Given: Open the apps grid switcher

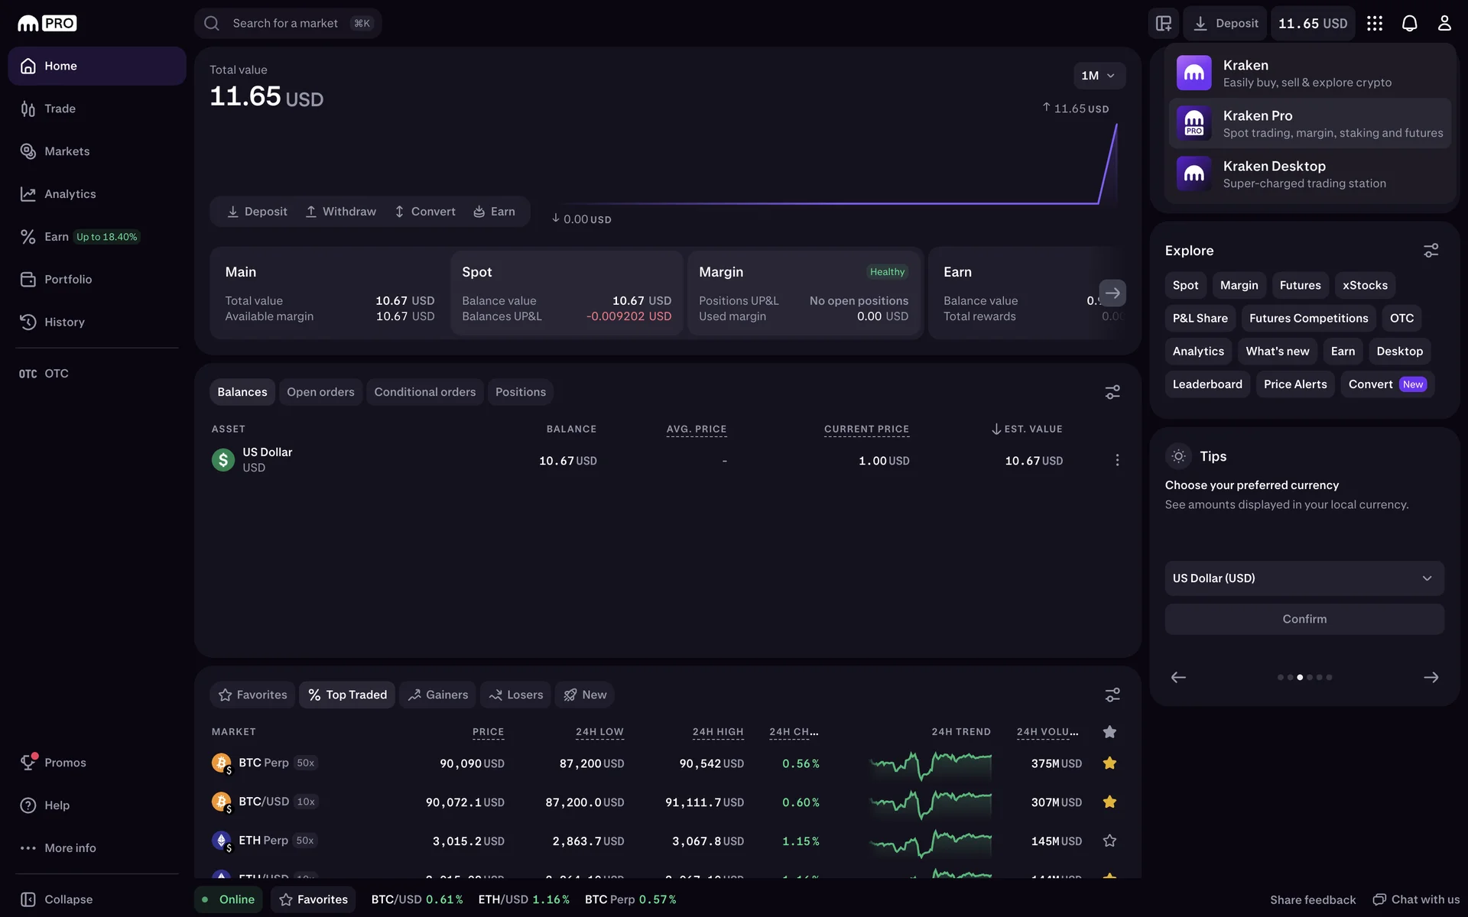Looking at the screenshot, I should [x=1375, y=24].
